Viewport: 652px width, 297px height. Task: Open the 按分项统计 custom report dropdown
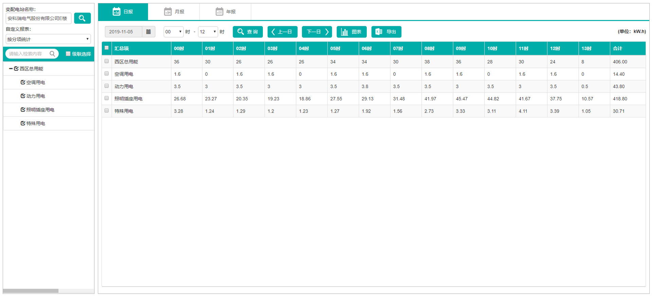pos(48,39)
